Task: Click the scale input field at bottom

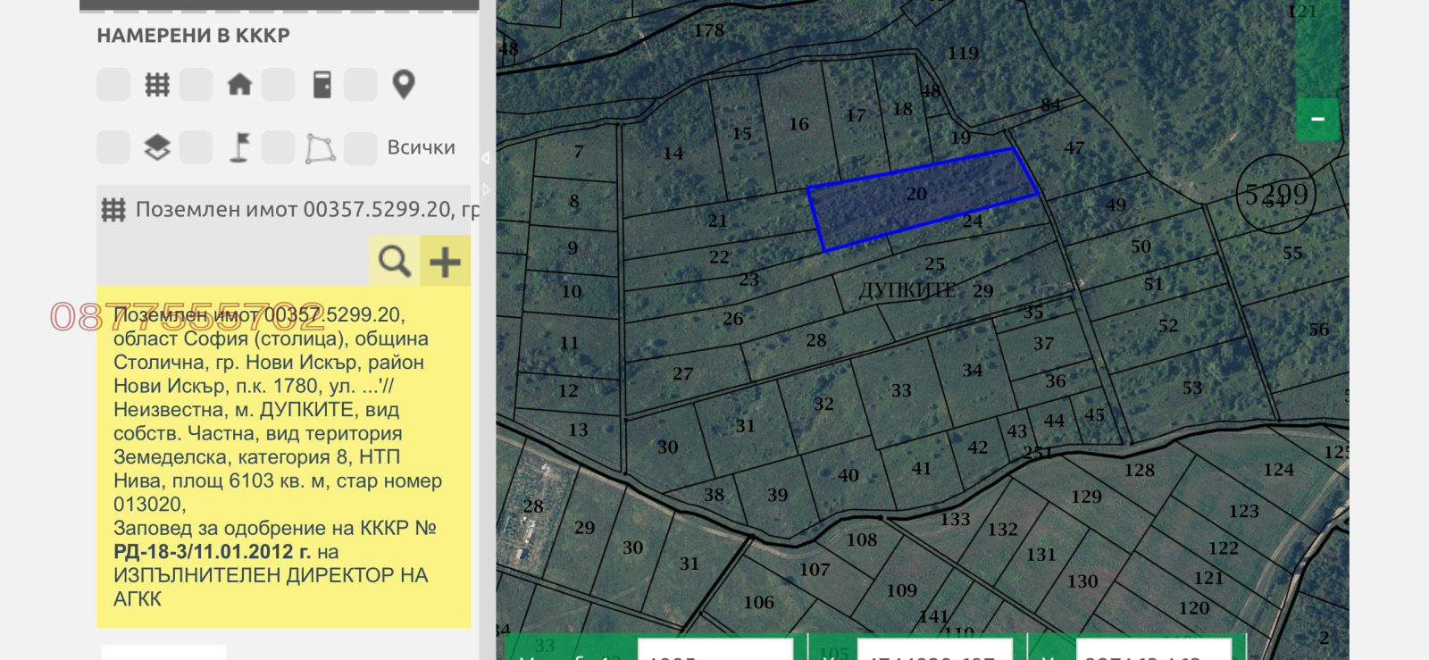Action: [714, 650]
